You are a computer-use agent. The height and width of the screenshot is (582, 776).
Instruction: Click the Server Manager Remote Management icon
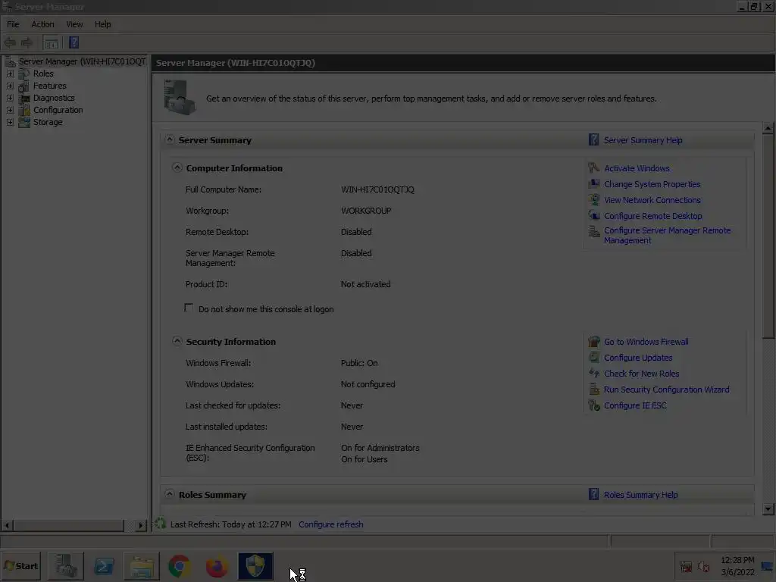(593, 231)
